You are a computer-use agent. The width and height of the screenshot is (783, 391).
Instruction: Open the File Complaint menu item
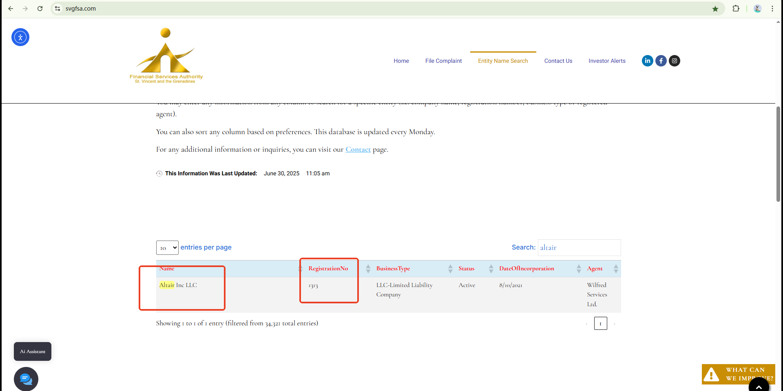(x=443, y=61)
